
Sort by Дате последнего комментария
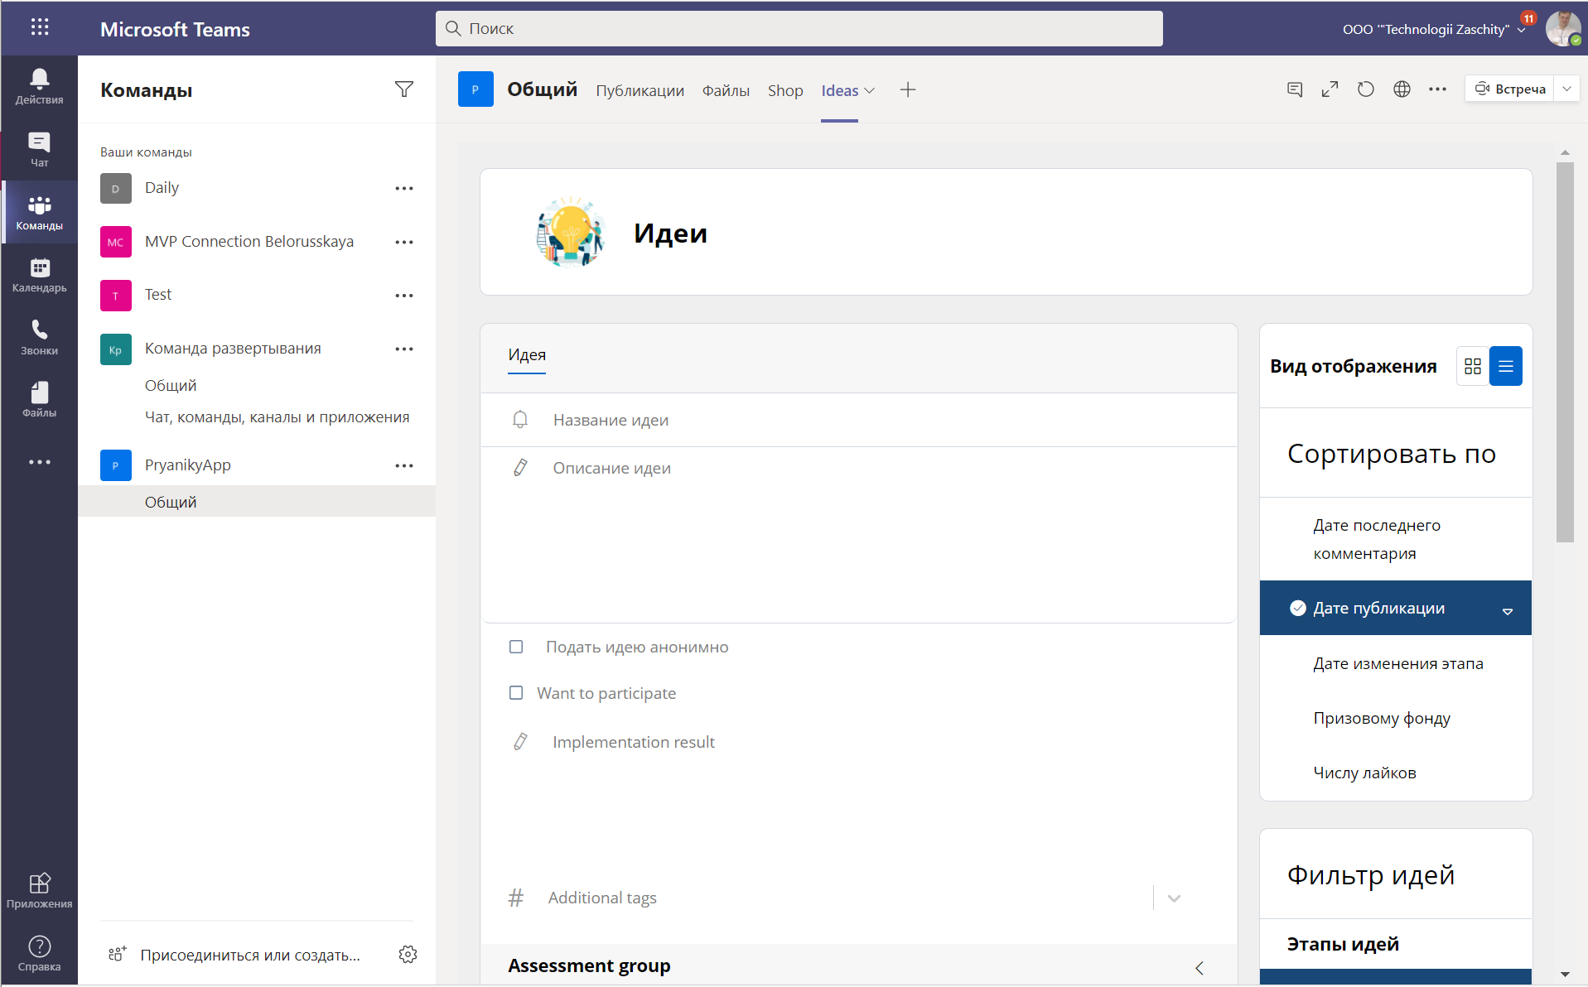pyautogui.click(x=1396, y=539)
